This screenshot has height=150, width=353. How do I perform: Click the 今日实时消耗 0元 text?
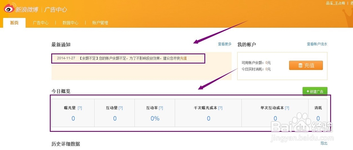pyautogui.click(x=256, y=70)
